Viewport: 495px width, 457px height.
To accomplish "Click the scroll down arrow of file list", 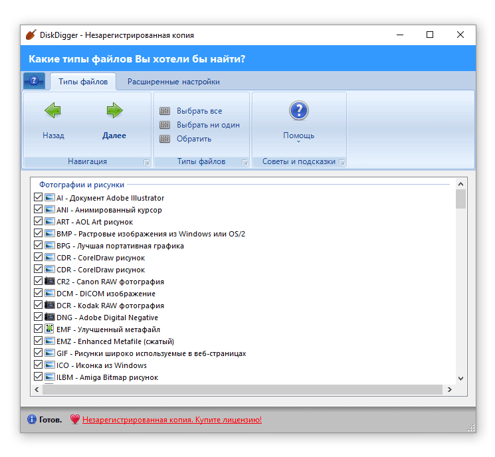I will 460,379.
